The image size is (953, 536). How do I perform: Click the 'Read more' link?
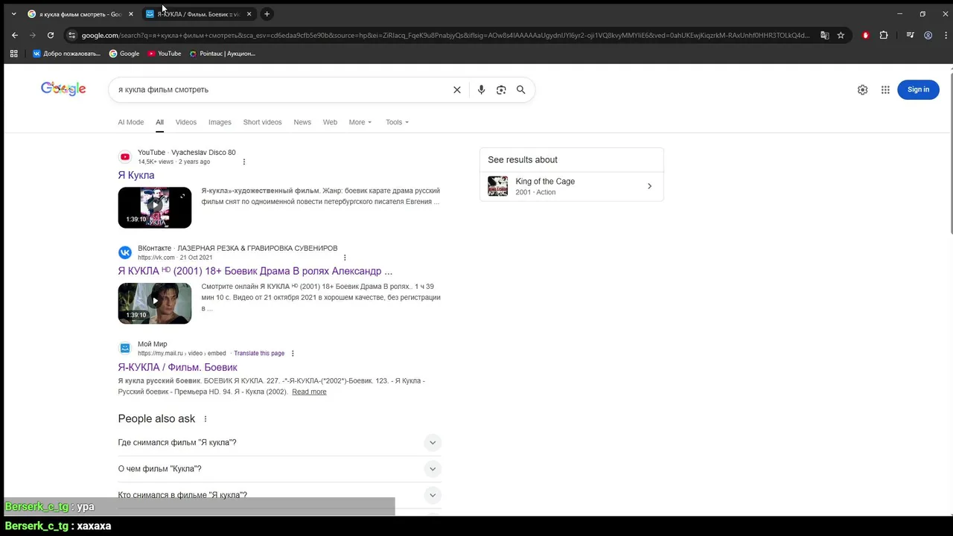click(x=309, y=392)
